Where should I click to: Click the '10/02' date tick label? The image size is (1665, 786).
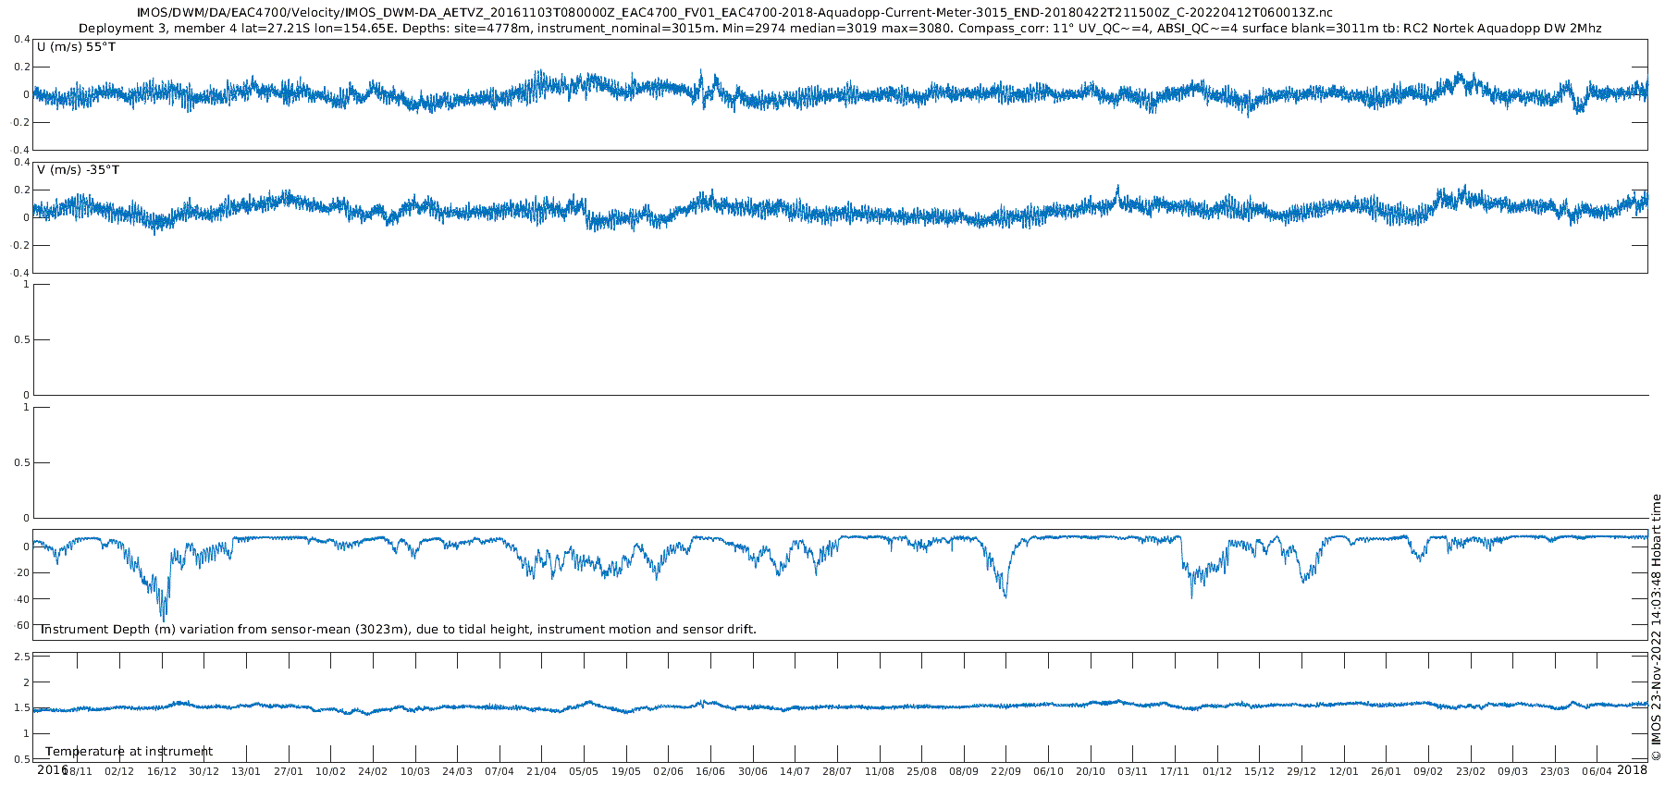(331, 772)
